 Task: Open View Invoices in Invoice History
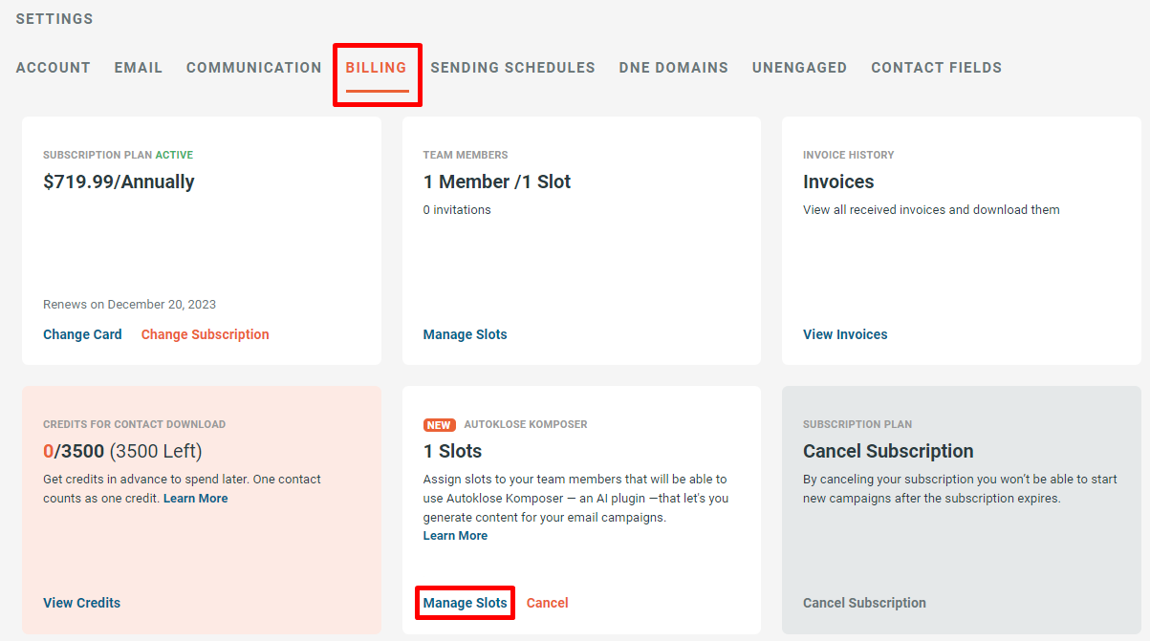point(845,334)
